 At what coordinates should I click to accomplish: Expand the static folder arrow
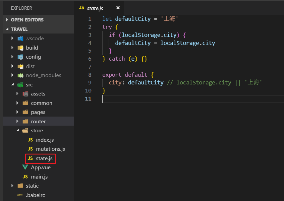12,186
